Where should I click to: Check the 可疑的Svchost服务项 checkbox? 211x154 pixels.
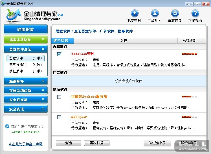(59, 97)
